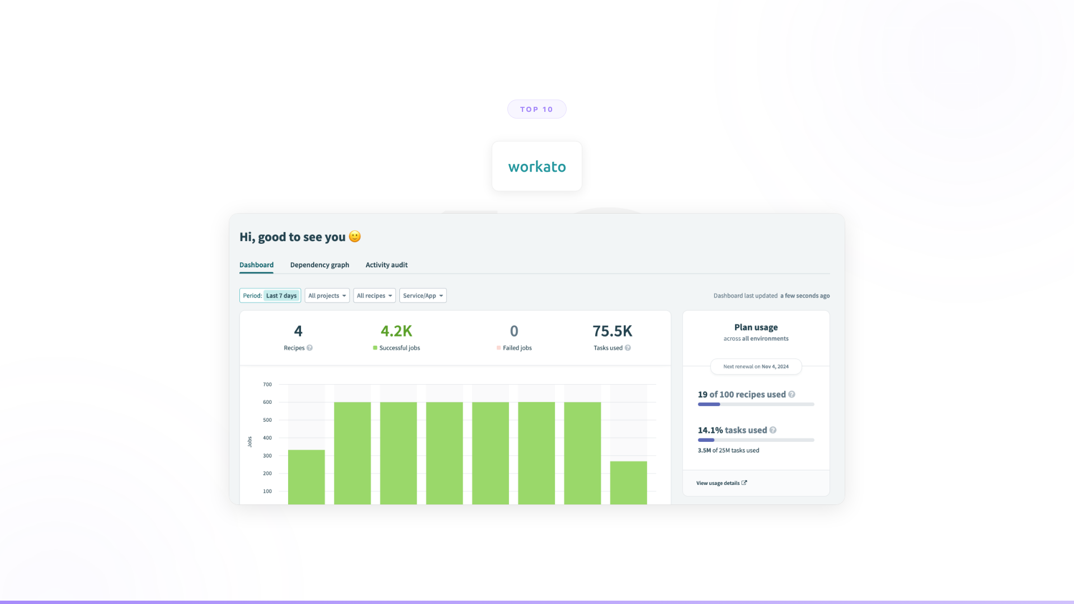This screenshot has height=604, width=1074.
Task: Expand the All recipes dropdown
Action: tap(374, 296)
